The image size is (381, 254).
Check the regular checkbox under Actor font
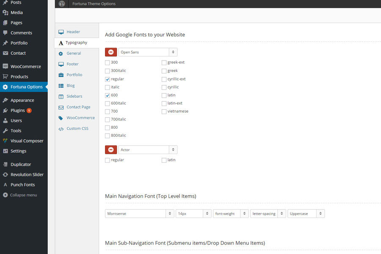click(x=108, y=160)
